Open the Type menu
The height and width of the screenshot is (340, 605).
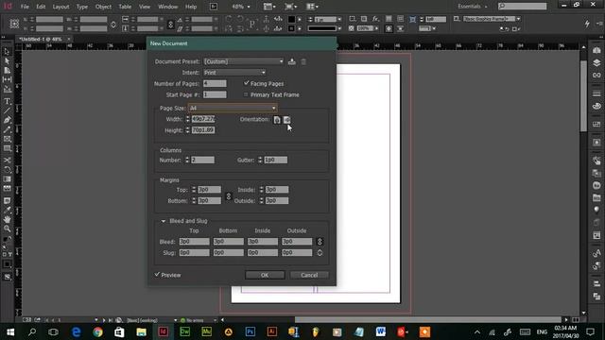coord(82,7)
